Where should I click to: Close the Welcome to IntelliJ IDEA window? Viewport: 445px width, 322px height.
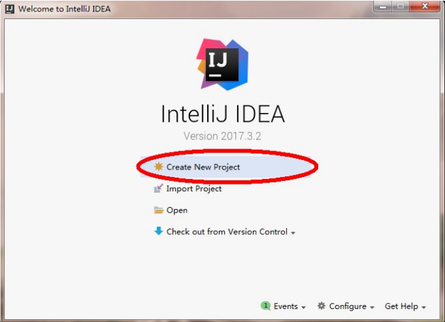click(x=425, y=6)
